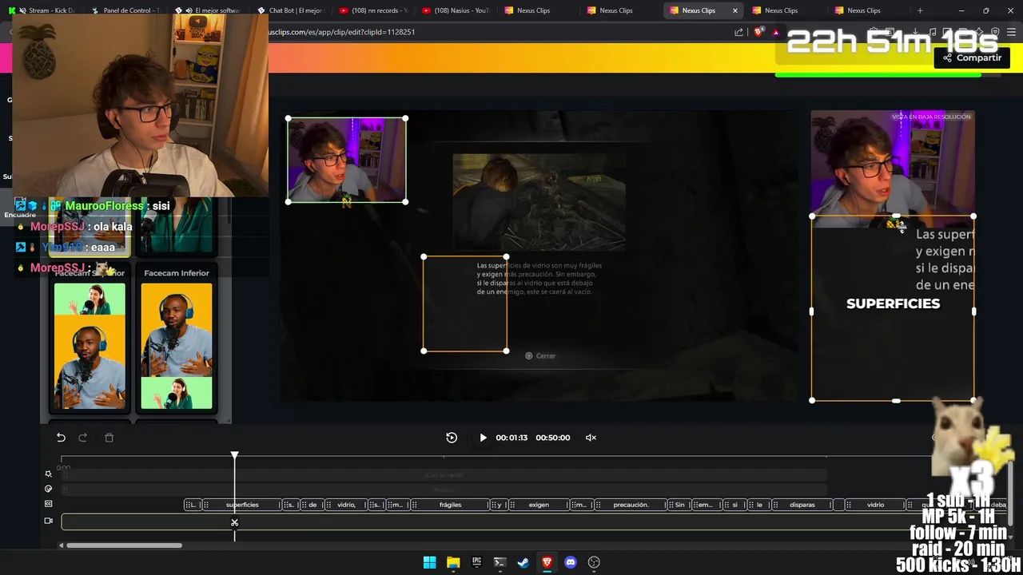Select the 'disparas' caption segment
This screenshot has width=1023, height=575.
click(802, 505)
